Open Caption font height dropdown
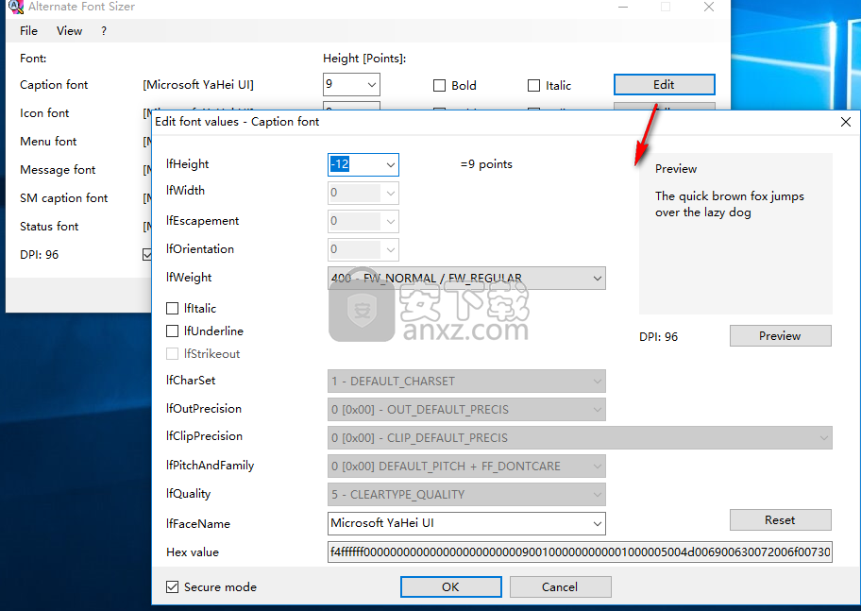Screen dimensions: 861x611 [372, 85]
